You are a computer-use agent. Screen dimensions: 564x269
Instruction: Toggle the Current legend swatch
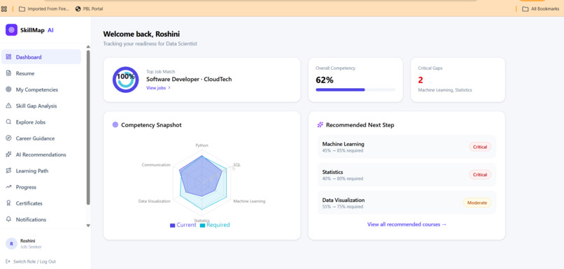tap(172, 225)
